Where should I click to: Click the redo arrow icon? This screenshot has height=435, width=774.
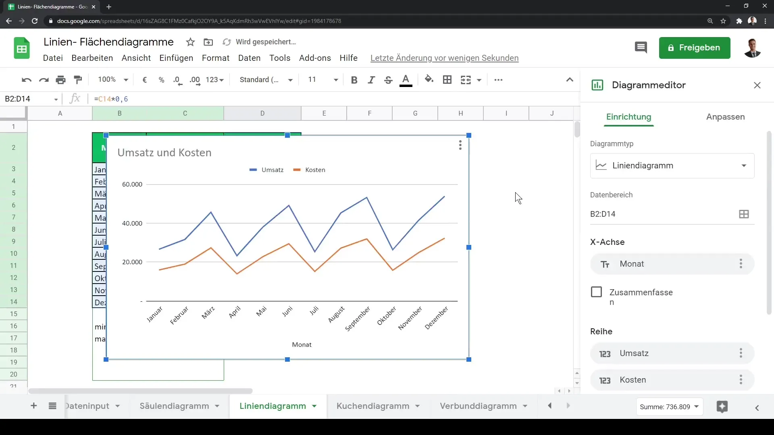tap(44, 80)
